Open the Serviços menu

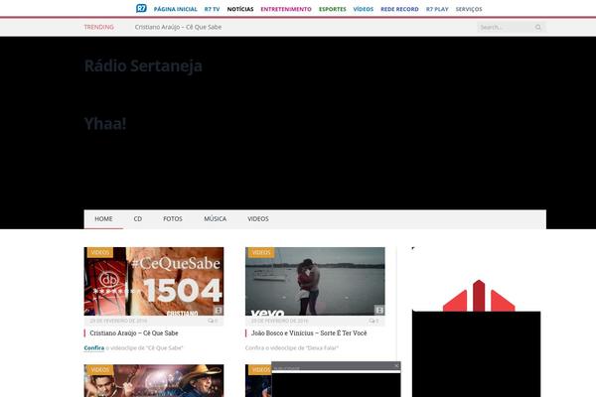point(469,9)
